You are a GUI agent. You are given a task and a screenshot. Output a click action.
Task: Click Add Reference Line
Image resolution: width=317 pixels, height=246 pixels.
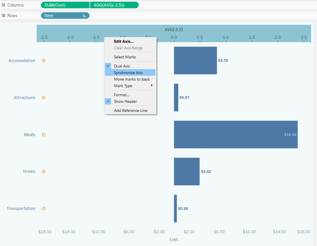pyautogui.click(x=130, y=110)
